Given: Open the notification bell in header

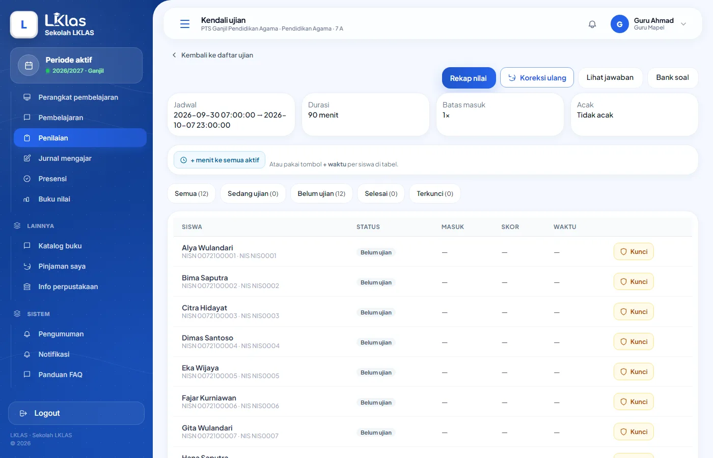Looking at the screenshot, I should [592, 24].
